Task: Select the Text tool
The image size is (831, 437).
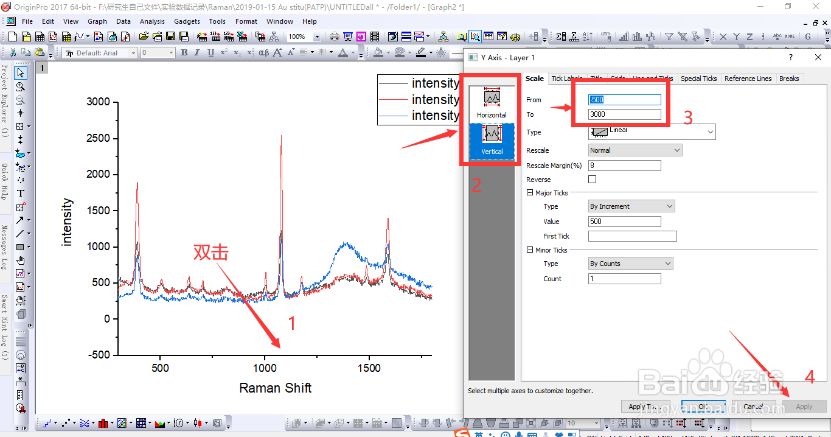Action: tap(21, 193)
